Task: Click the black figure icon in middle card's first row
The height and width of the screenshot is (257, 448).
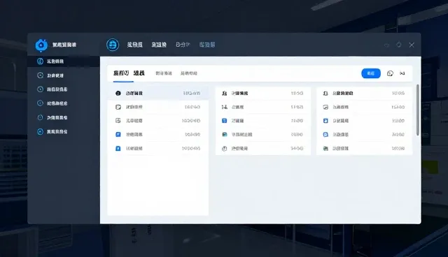Action: pyautogui.click(x=225, y=93)
